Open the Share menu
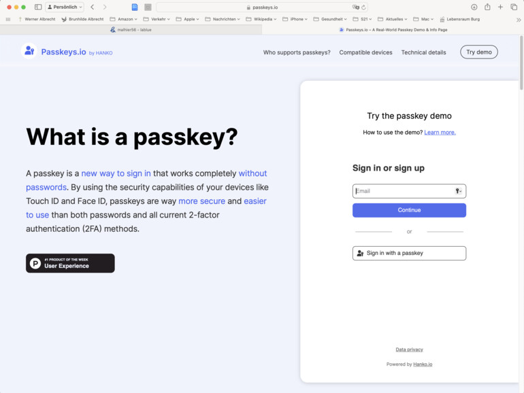 tap(487, 7)
